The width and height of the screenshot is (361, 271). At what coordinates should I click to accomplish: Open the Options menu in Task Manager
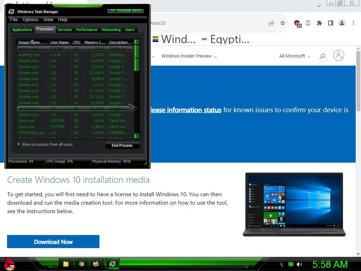pyautogui.click(x=30, y=20)
